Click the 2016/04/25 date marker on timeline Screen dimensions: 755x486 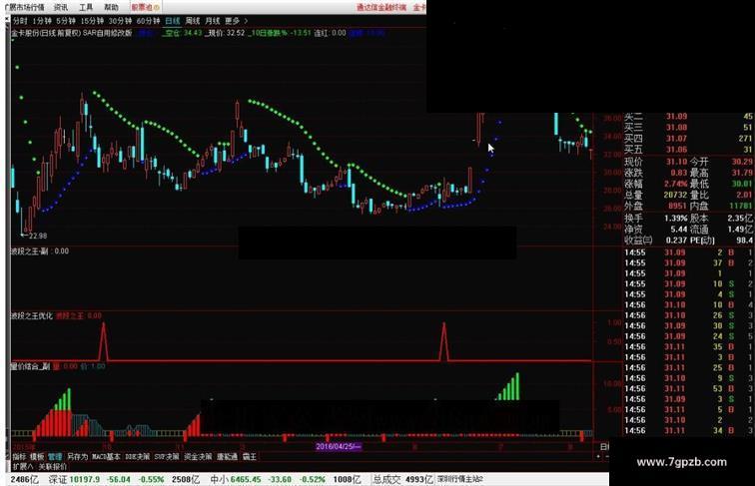click(338, 446)
